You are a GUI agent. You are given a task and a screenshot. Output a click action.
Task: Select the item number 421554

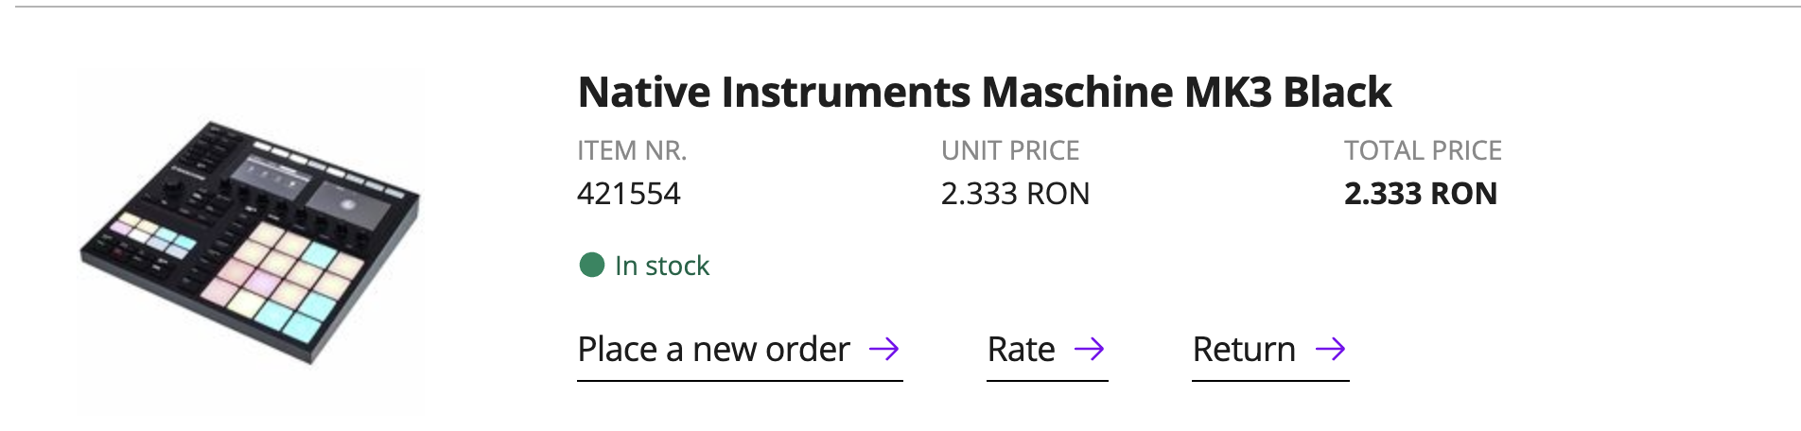pos(629,194)
